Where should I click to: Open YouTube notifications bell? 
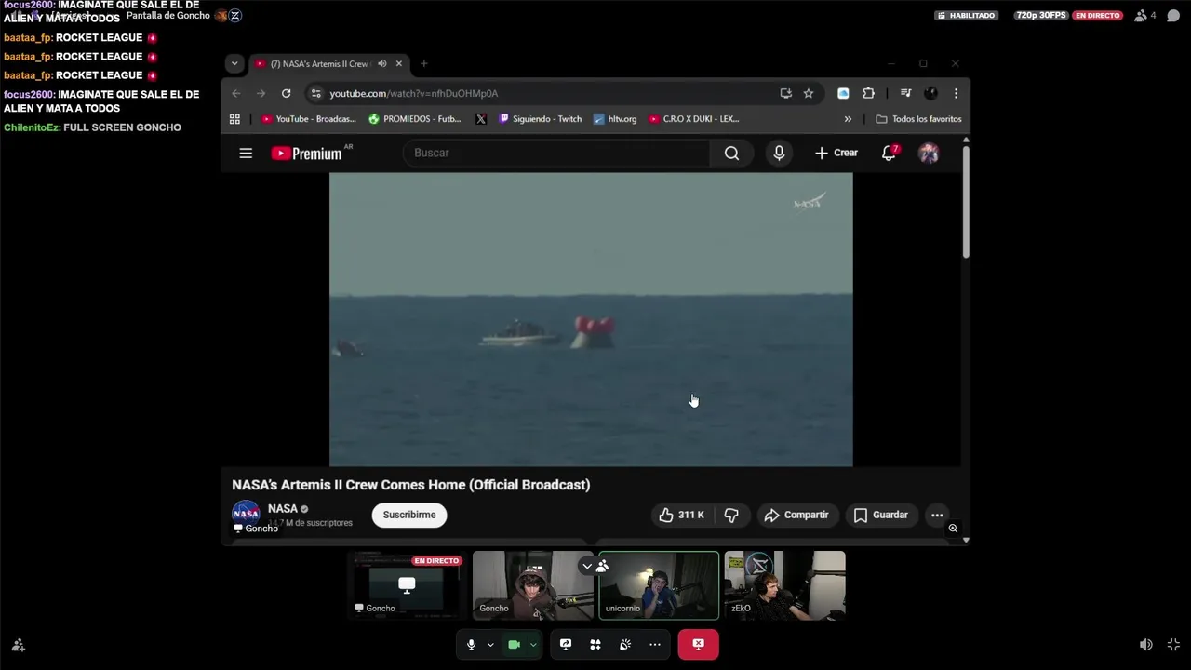click(889, 153)
